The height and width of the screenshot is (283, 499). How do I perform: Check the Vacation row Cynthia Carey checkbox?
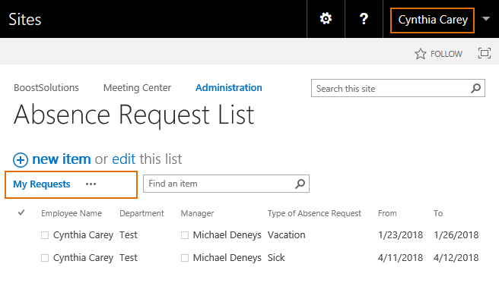(x=45, y=235)
